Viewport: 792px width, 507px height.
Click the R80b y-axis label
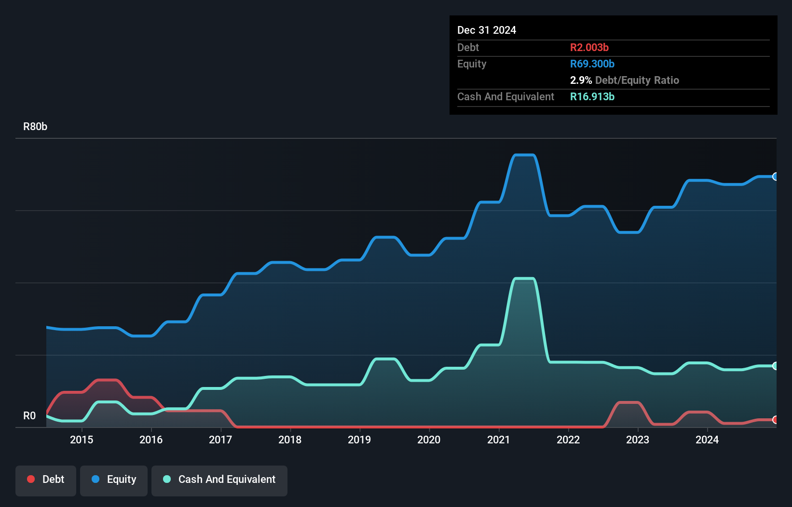35,127
